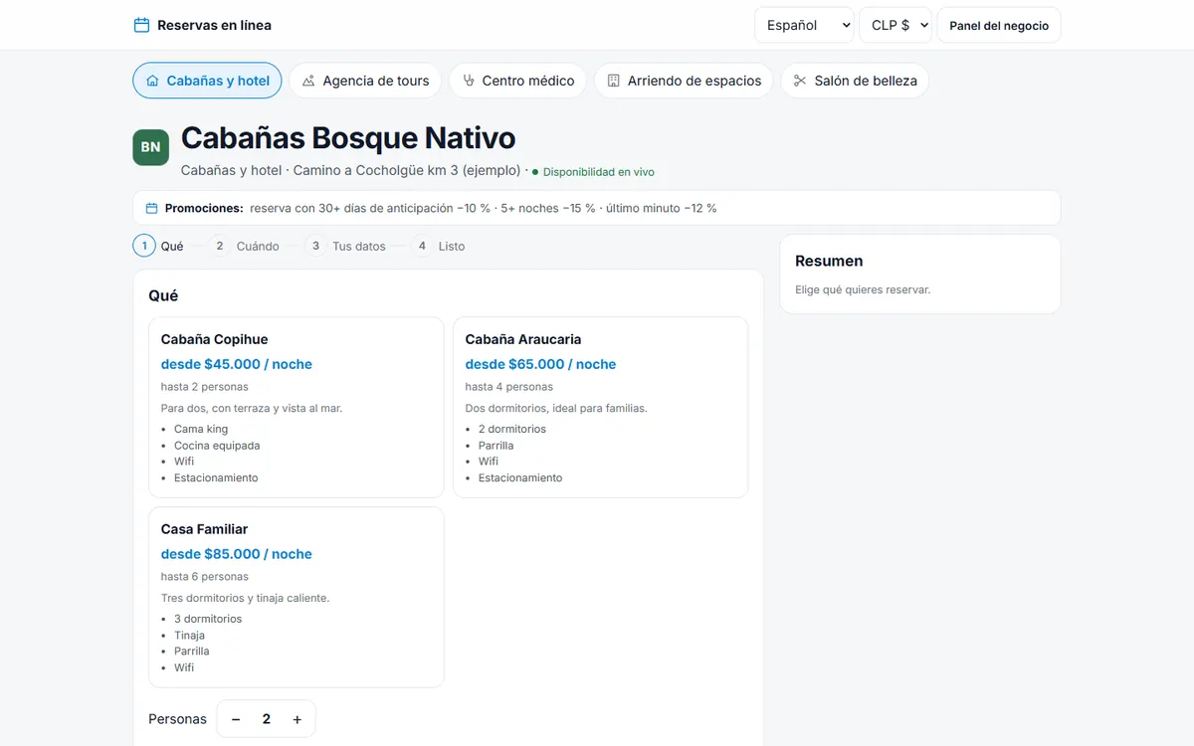Image resolution: width=1194 pixels, height=746 pixels.
Task: Choose the Casa Familiar card
Action: 297,597
